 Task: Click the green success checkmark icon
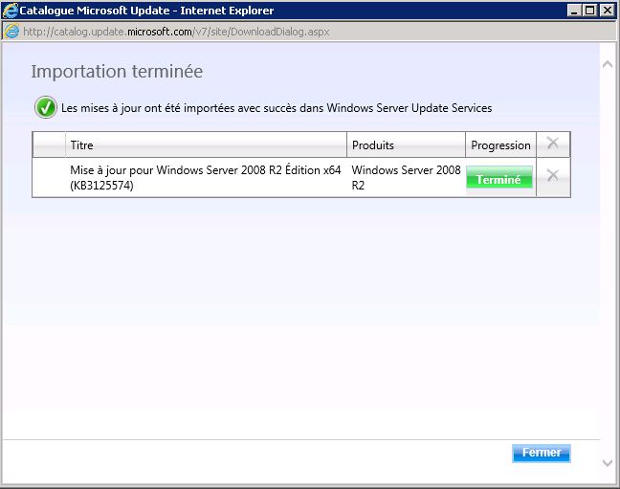[46, 107]
